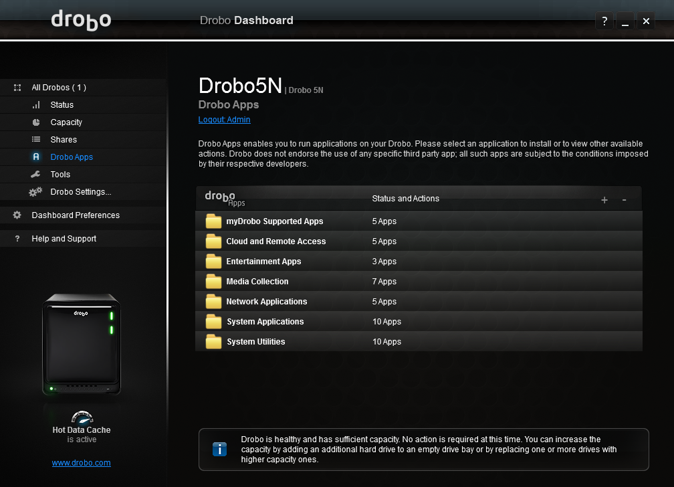Click the Logout: Admin link
Image resolution: width=674 pixels, height=487 pixels.
[x=225, y=120]
